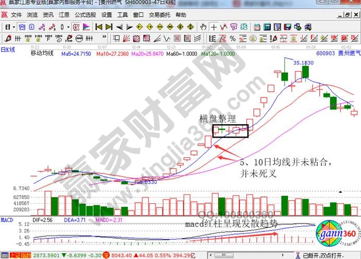Open the 公式选股 menu
The height and width of the screenshot is (259, 361).
pos(85,15)
